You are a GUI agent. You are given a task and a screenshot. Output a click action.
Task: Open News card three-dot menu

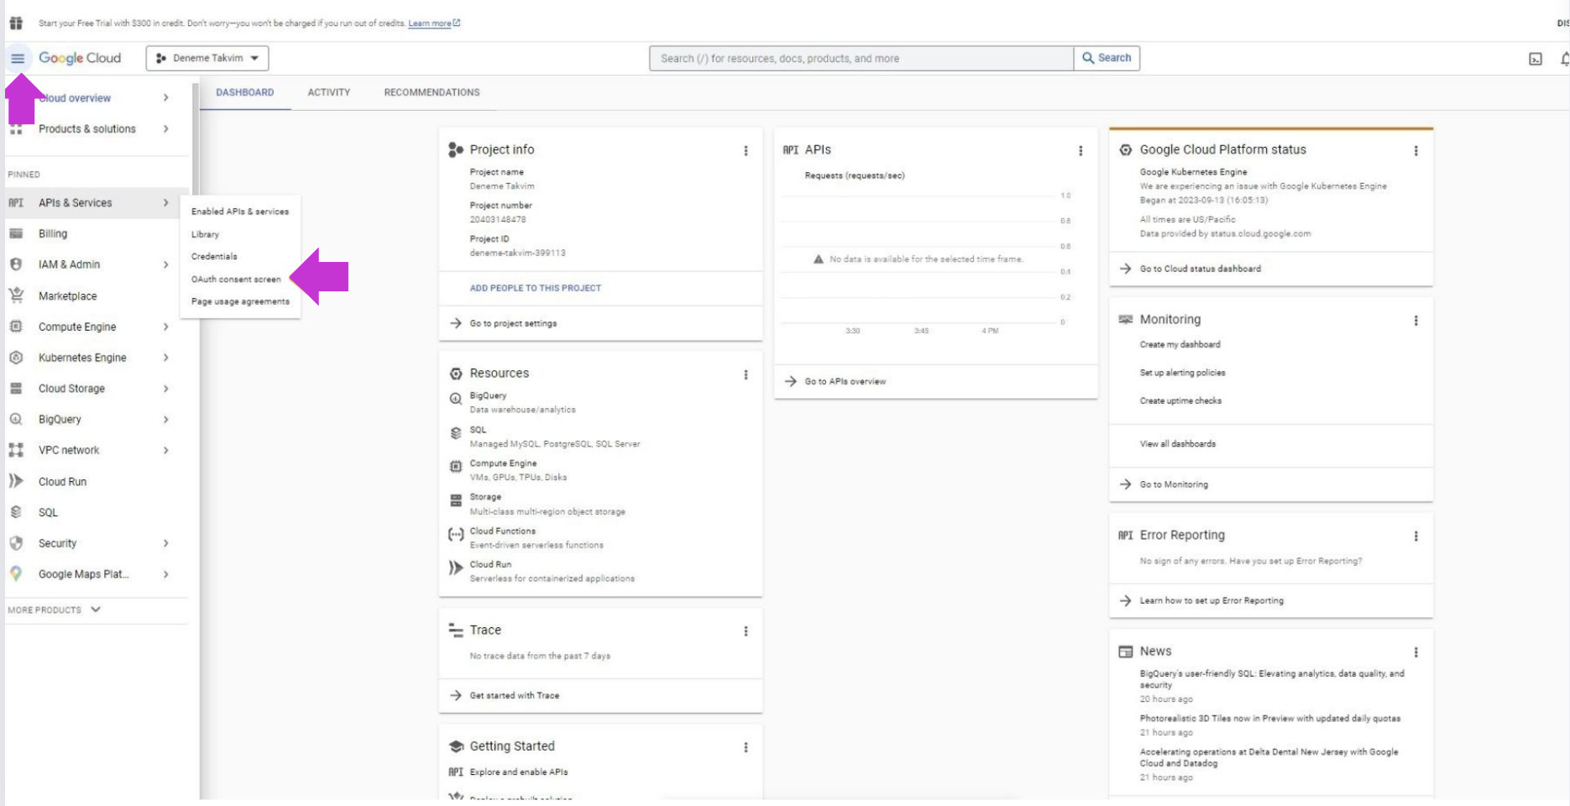1416,652
